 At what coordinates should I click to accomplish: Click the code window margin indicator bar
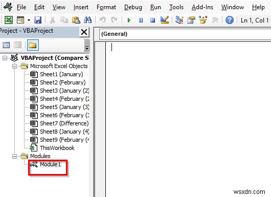(x=100, y=119)
